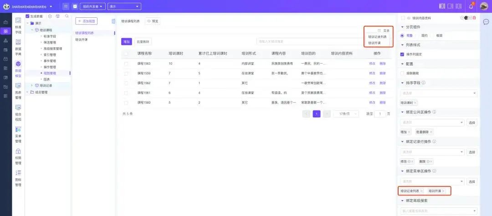The height and width of the screenshot is (216, 492).
Task: Click 选择 beside 绑定公共区操作
Action: tap(472, 122)
